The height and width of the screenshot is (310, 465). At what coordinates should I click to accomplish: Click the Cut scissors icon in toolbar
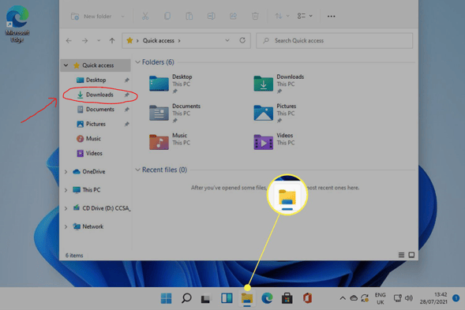[x=145, y=16]
